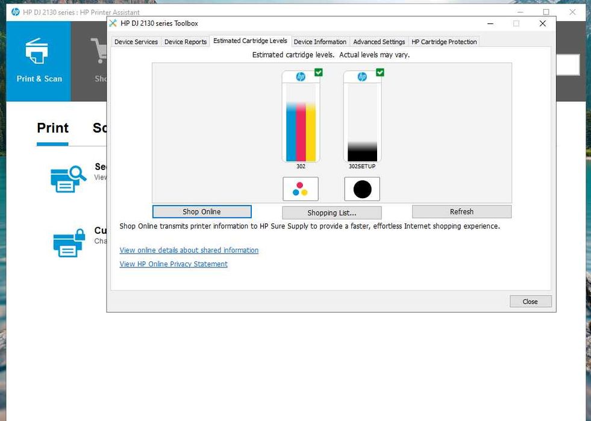
Task: Select the Estimated Cartridge Levels tab
Action: click(x=250, y=41)
